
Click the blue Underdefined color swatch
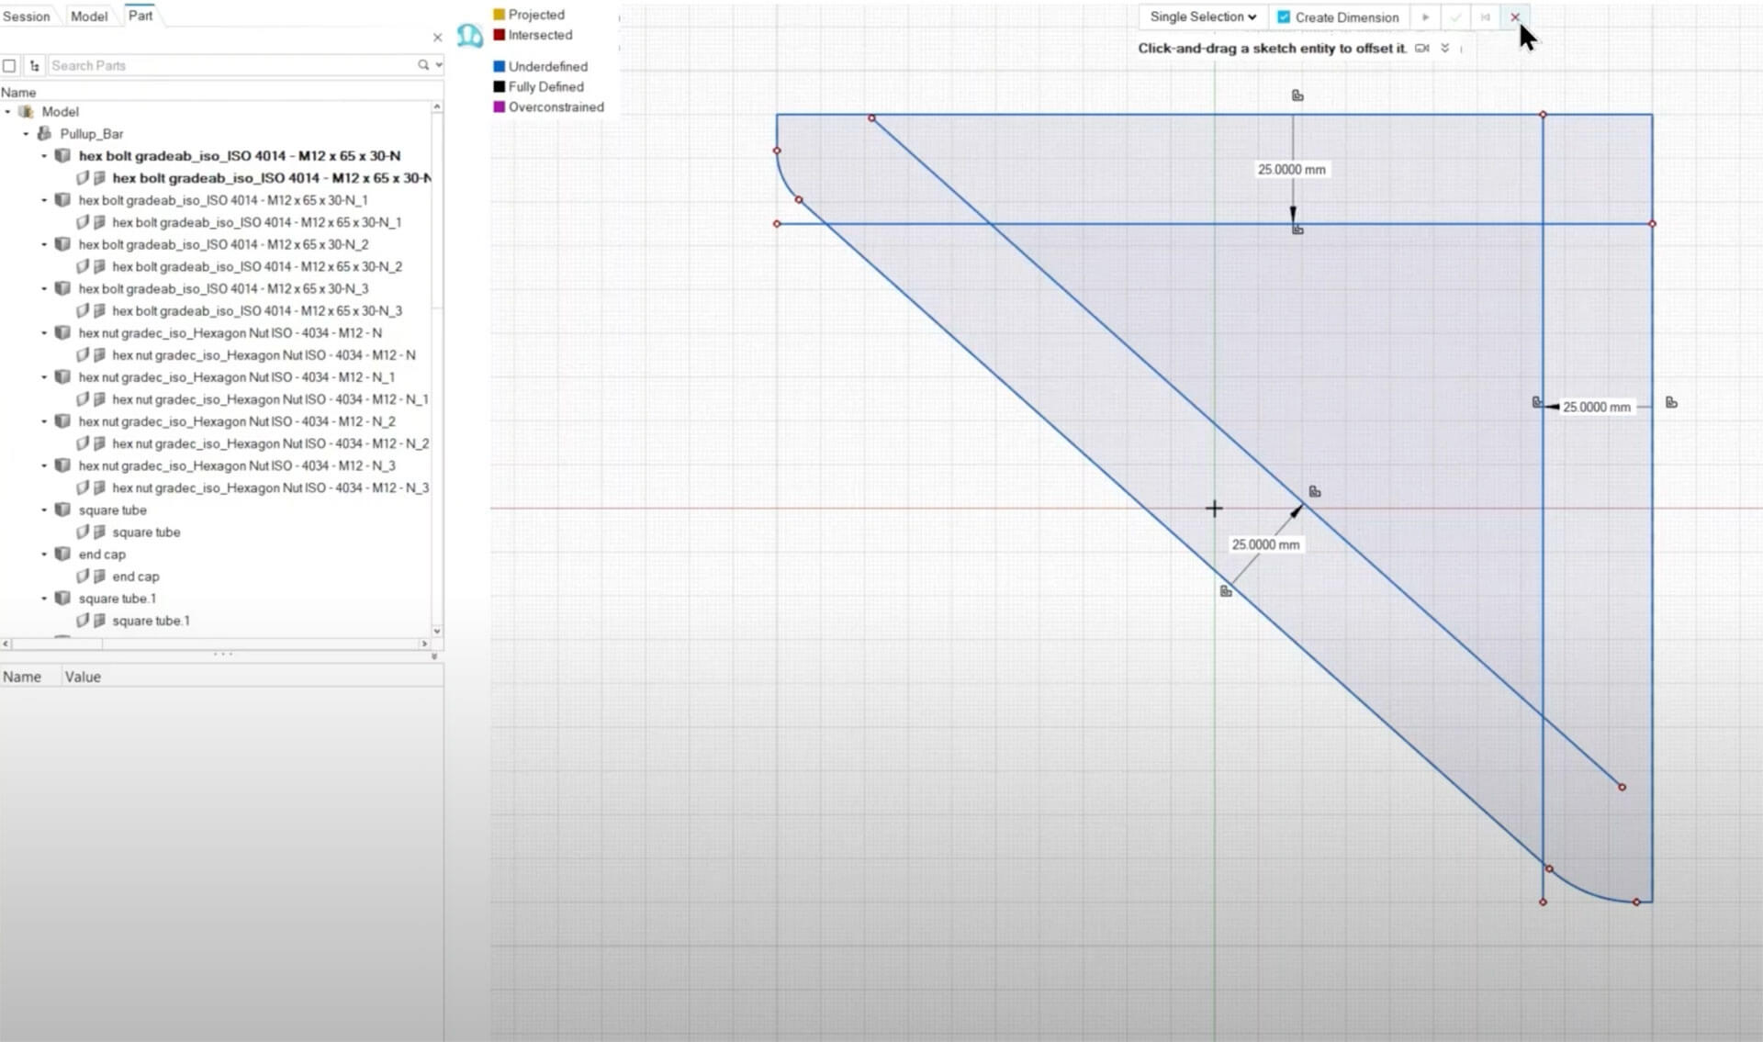[499, 66]
